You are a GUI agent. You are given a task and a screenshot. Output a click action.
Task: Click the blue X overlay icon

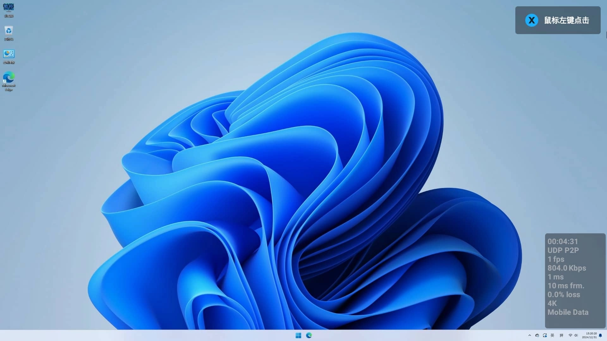pos(531,20)
